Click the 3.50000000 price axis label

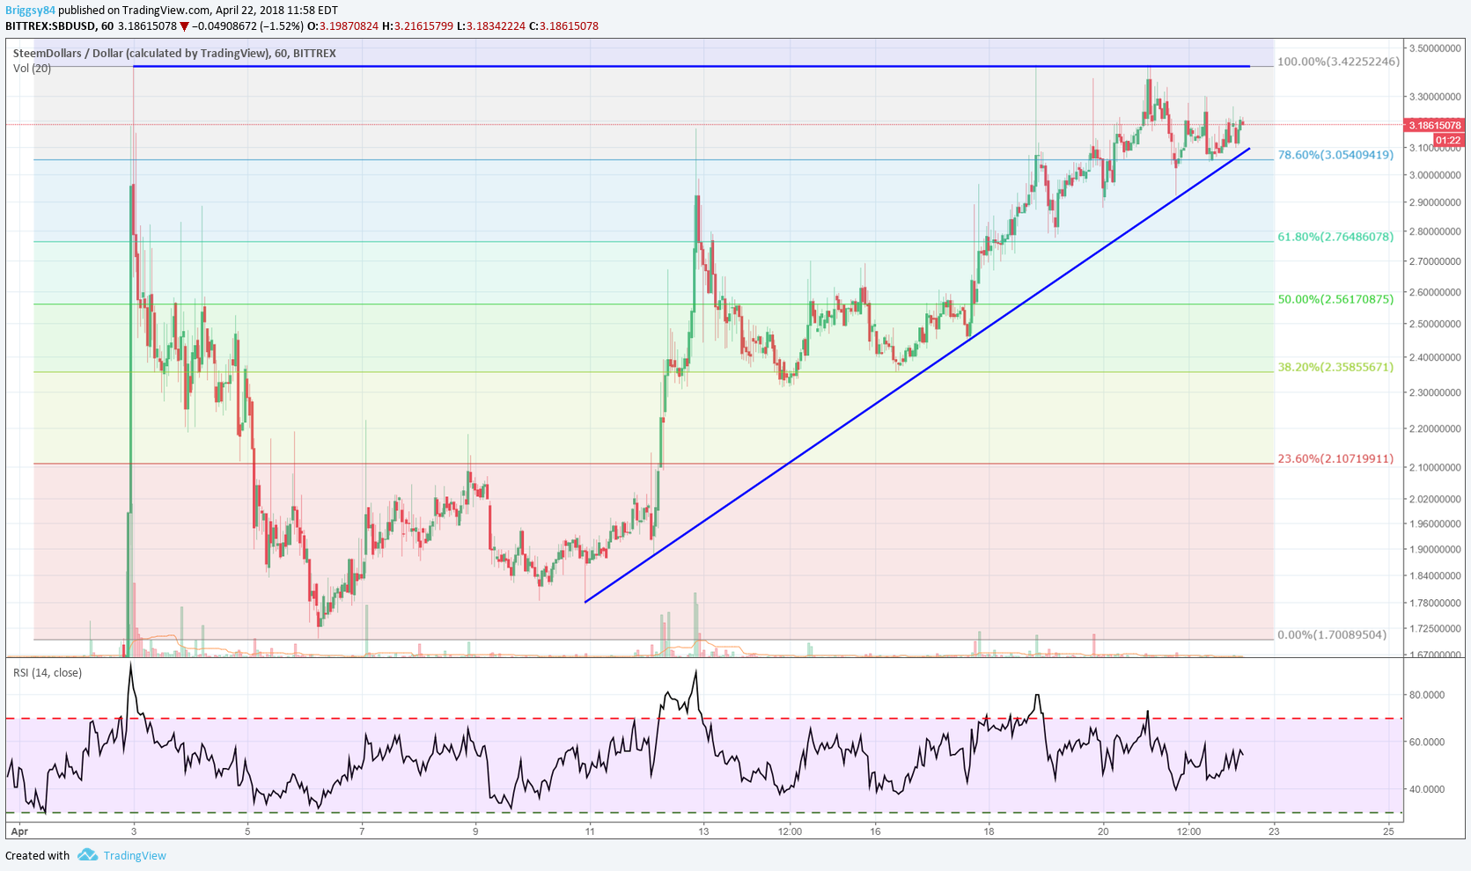coord(1437,48)
